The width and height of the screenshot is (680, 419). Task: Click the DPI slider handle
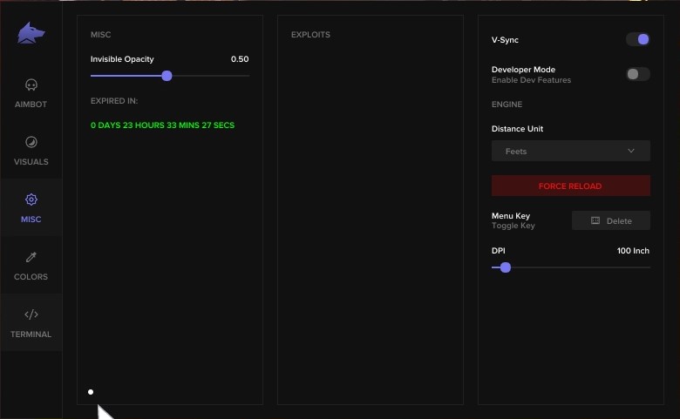pos(505,267)
